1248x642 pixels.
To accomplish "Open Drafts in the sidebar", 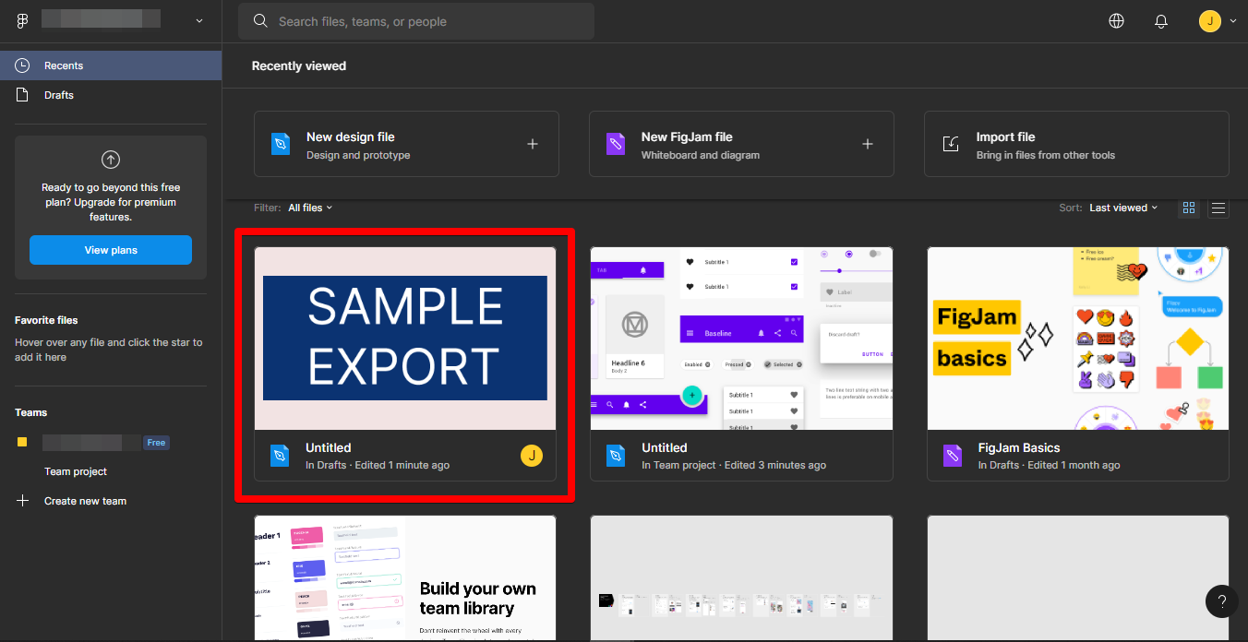I will 59,95.
